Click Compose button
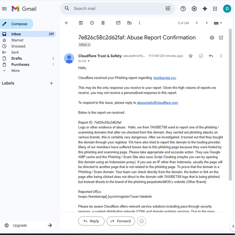The width and height of the screenshot is (235, 235). [x=16, y=24]
